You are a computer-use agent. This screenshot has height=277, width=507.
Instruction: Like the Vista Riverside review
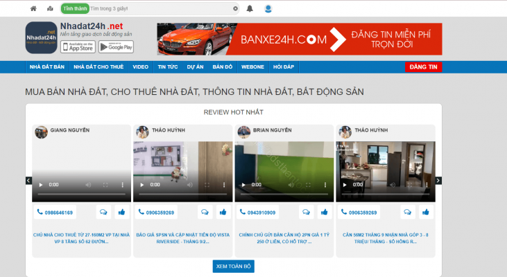click(223, 212)
